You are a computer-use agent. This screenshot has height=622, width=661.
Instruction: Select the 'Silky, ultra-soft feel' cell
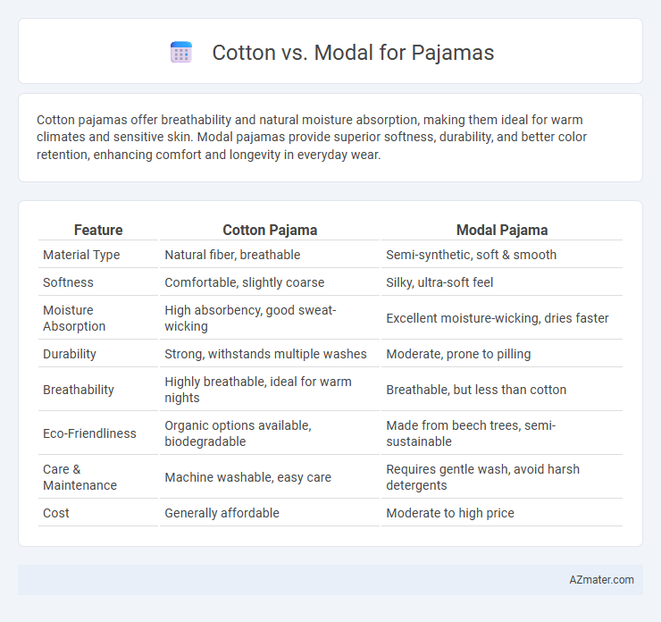(x=439, y=282)
